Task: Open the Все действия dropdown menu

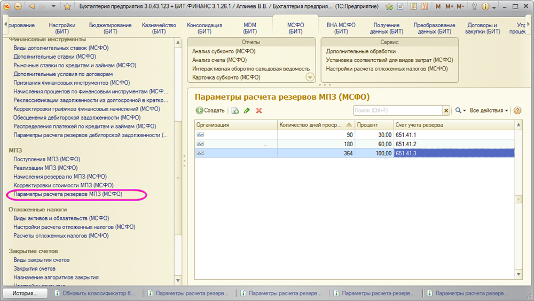Action: point(489,110)
